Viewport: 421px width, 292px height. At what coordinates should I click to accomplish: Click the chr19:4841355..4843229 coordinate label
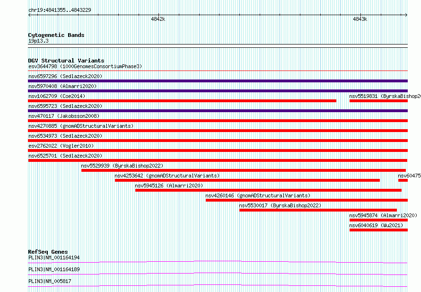tap(60, 10)
